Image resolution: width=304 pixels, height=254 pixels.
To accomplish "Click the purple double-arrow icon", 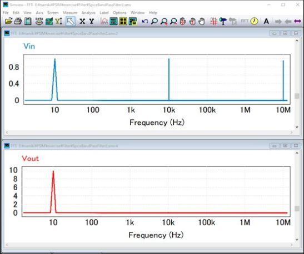I will (297, 21).
